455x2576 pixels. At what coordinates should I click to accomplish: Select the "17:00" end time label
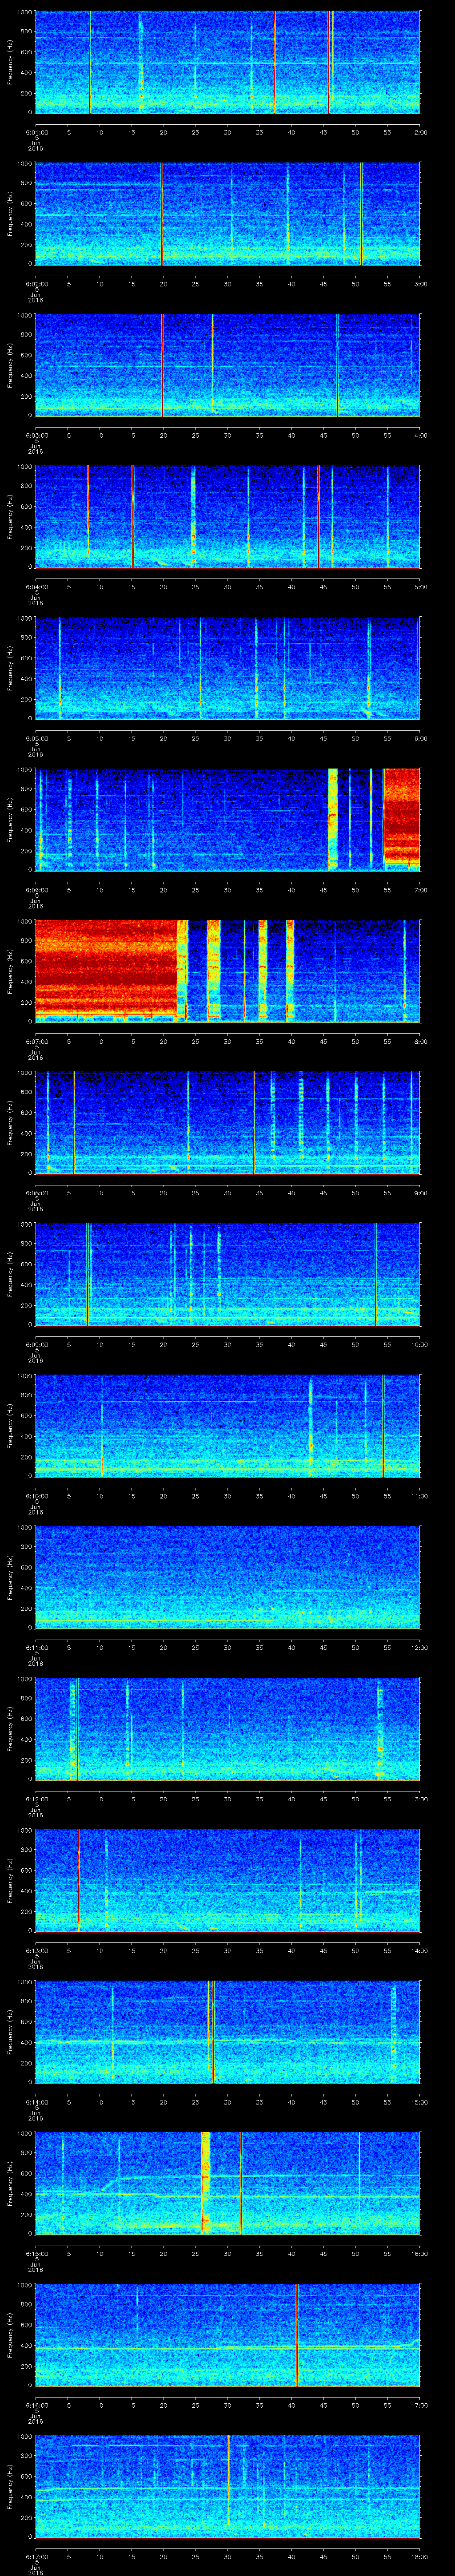tap(419, 2404)
